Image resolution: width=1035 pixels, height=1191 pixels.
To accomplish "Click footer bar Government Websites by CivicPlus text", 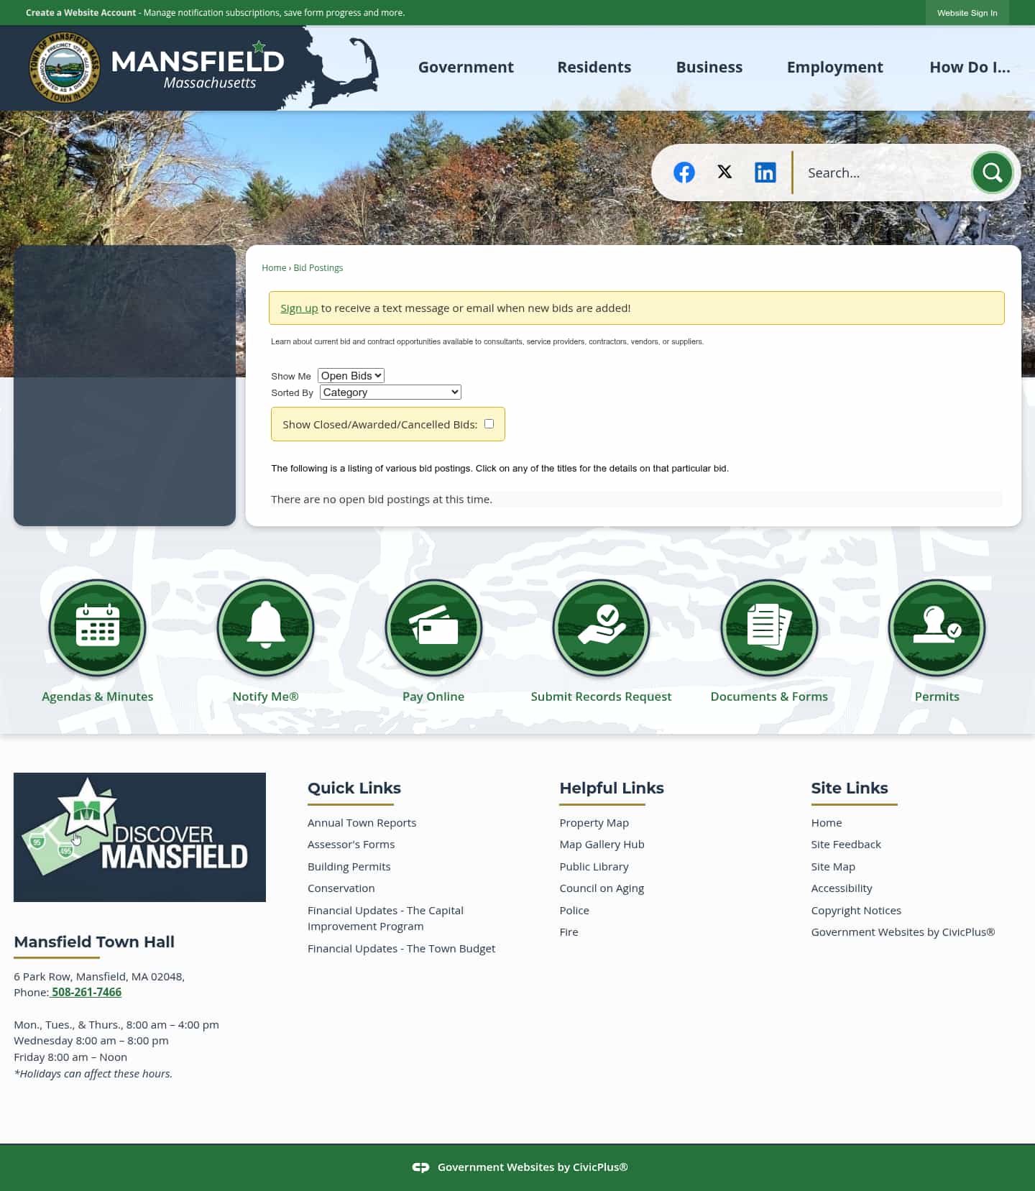I will tap(533, 1167).
